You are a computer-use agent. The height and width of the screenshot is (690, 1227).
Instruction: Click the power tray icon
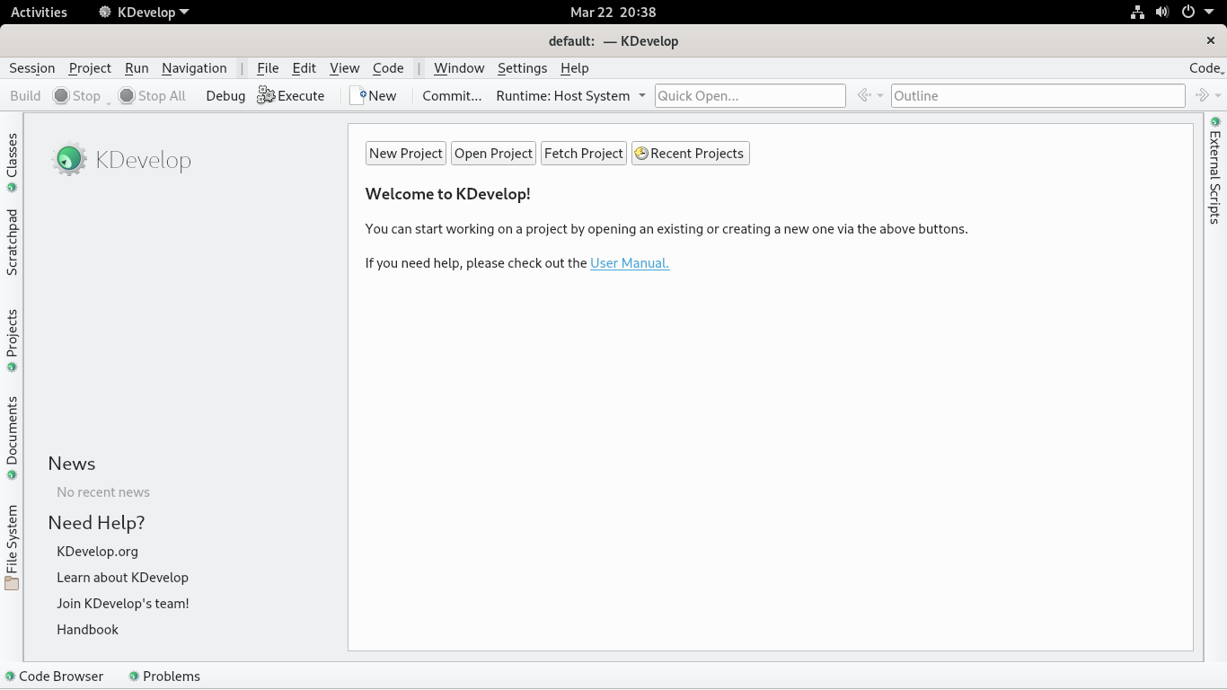click(x=1187, y=13)
